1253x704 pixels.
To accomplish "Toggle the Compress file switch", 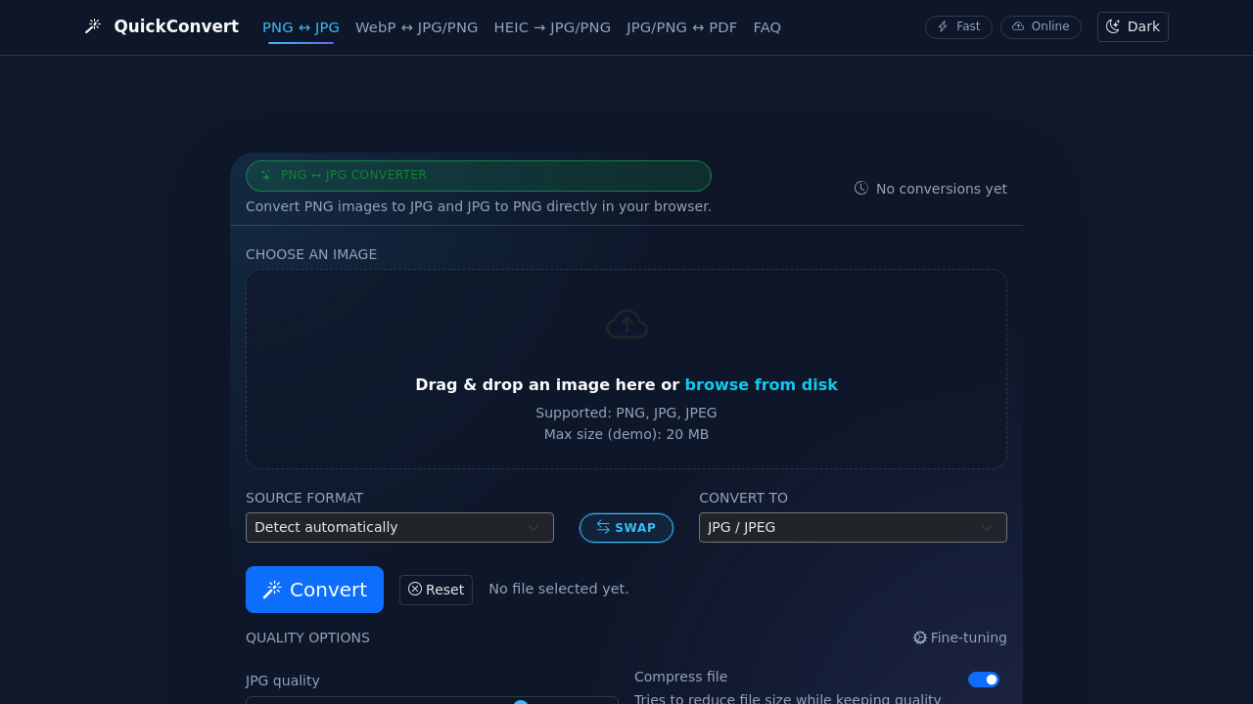I will pos(983,679).
